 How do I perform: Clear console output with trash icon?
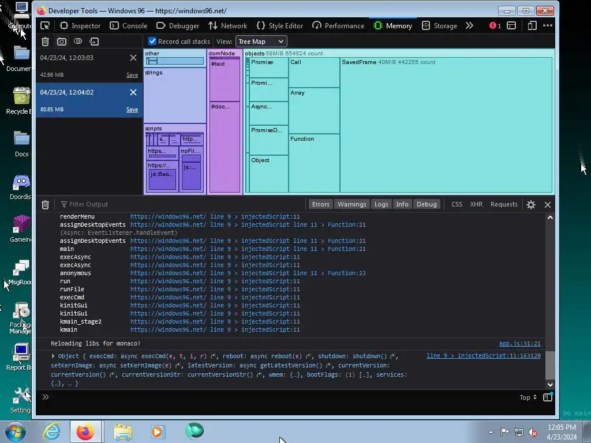(x=45, y=205)
